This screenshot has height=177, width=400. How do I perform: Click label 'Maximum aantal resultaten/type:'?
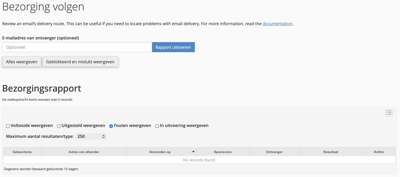[40, 136]
